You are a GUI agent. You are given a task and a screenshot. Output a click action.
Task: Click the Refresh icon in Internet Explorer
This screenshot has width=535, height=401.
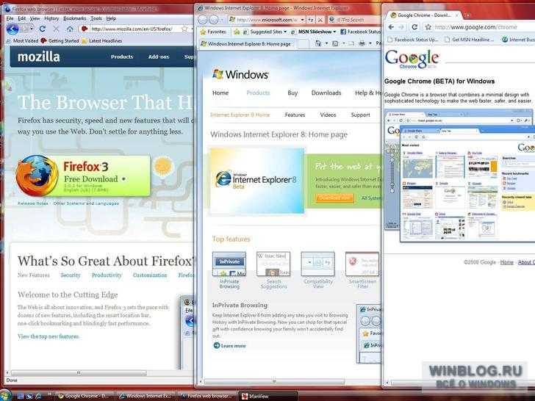pos(311,20)
